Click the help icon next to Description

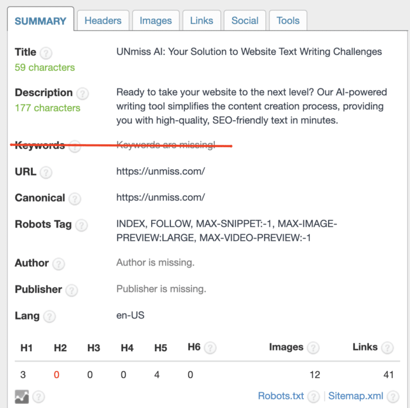tap(83, 94)
